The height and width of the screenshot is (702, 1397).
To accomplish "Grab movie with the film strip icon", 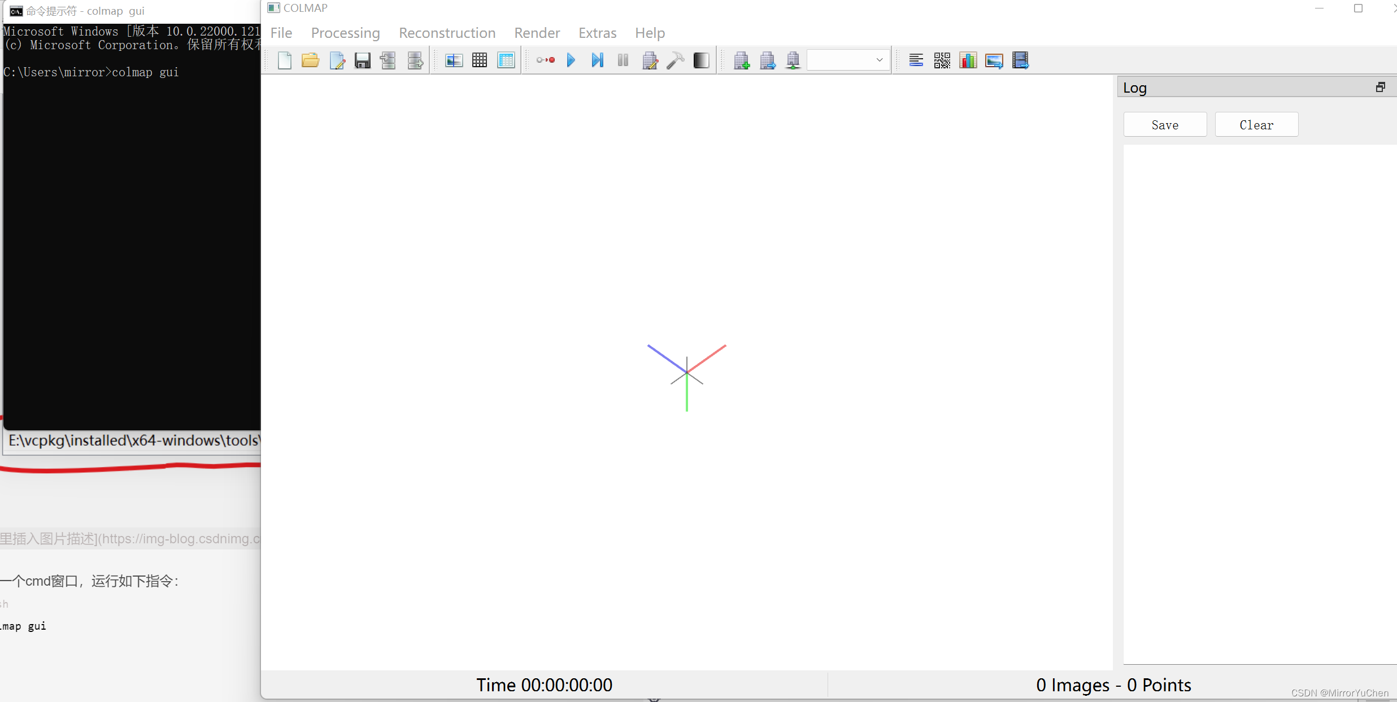I will (1020, 60).
